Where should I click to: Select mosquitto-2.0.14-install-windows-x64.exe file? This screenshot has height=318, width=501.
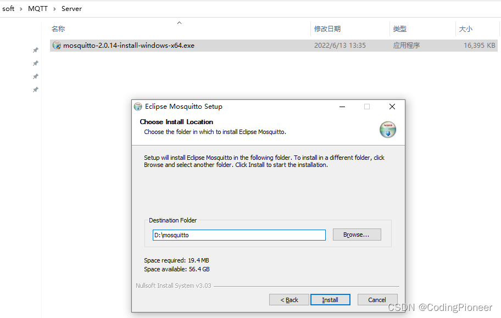point(129,46)
